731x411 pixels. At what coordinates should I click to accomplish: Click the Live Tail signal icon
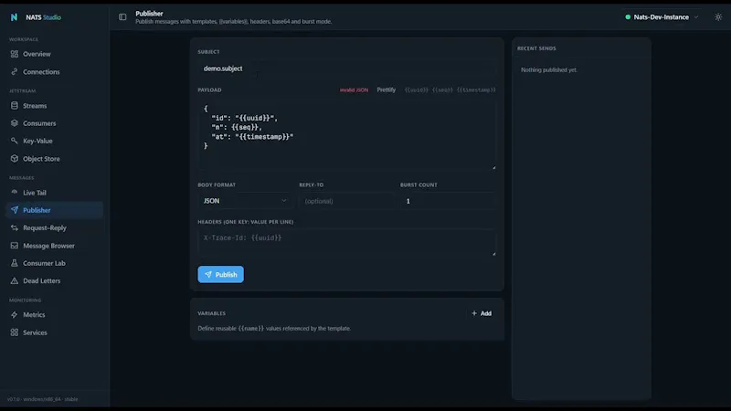pos(15,193)
